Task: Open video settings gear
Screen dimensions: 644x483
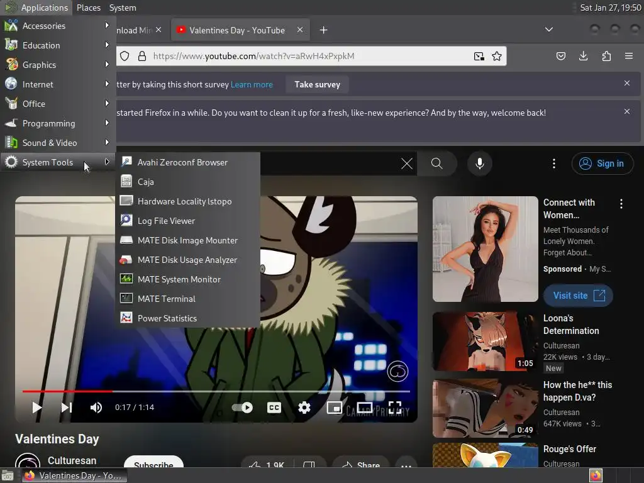Action: coord(304,408)
